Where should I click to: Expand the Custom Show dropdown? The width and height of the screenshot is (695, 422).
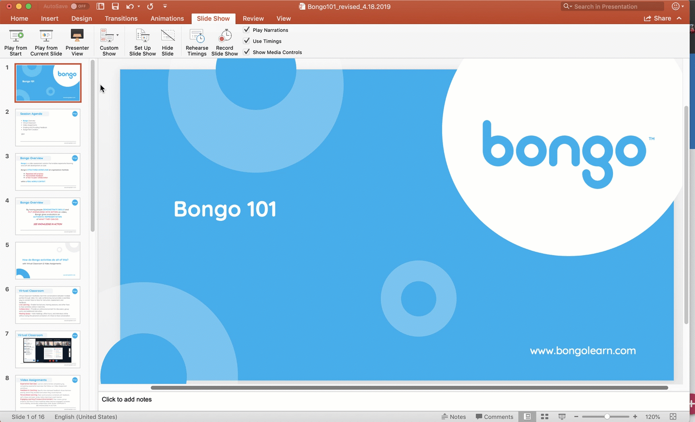[117, 35]
